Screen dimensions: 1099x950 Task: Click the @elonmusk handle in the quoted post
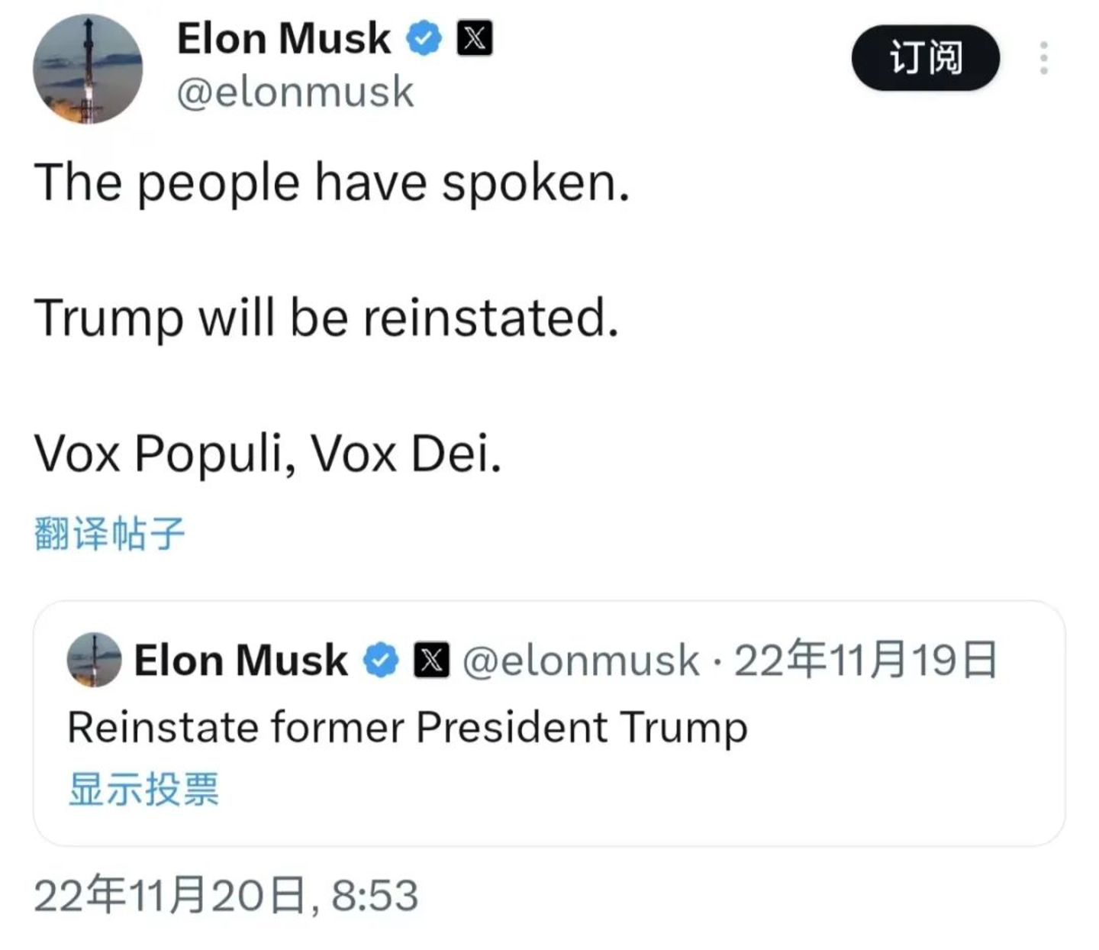[x=580, y=661]
